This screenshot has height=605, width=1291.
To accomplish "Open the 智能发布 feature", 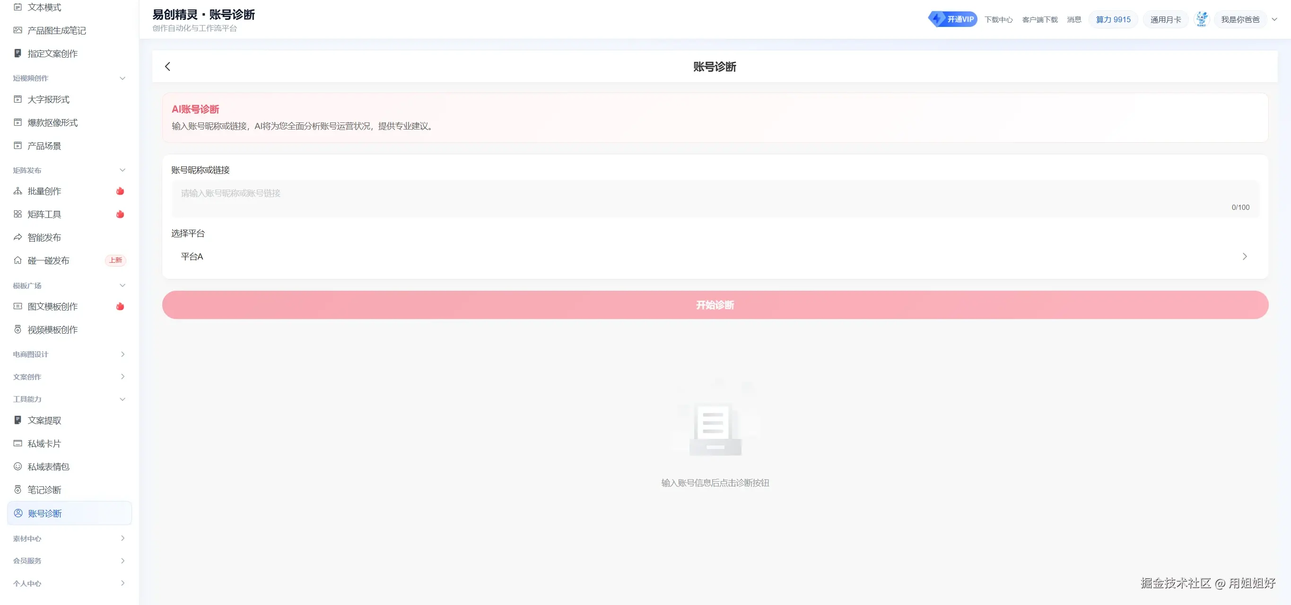I will coord(44,237).
